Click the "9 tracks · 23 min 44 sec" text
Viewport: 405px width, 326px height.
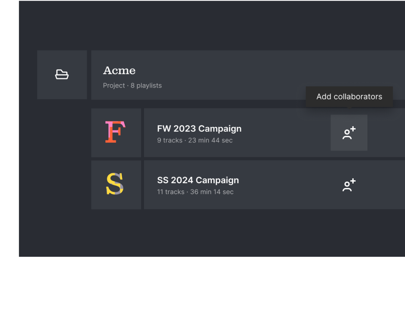[x=195, y=140]
